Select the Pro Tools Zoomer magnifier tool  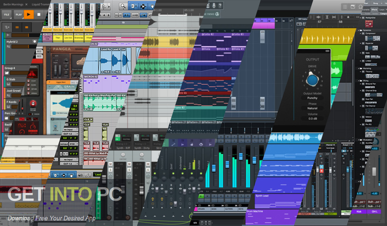[123, 6]
